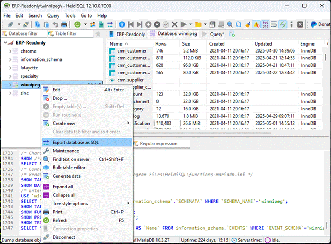Screen dimensions: 331x244
Task: Click the disconnect plug toolbar icon
Action: [26, 24]
